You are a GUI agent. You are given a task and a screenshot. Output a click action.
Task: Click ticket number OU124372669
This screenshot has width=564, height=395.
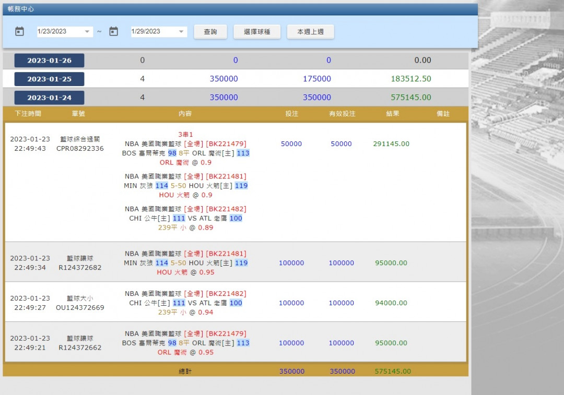[x=80, y=308]
